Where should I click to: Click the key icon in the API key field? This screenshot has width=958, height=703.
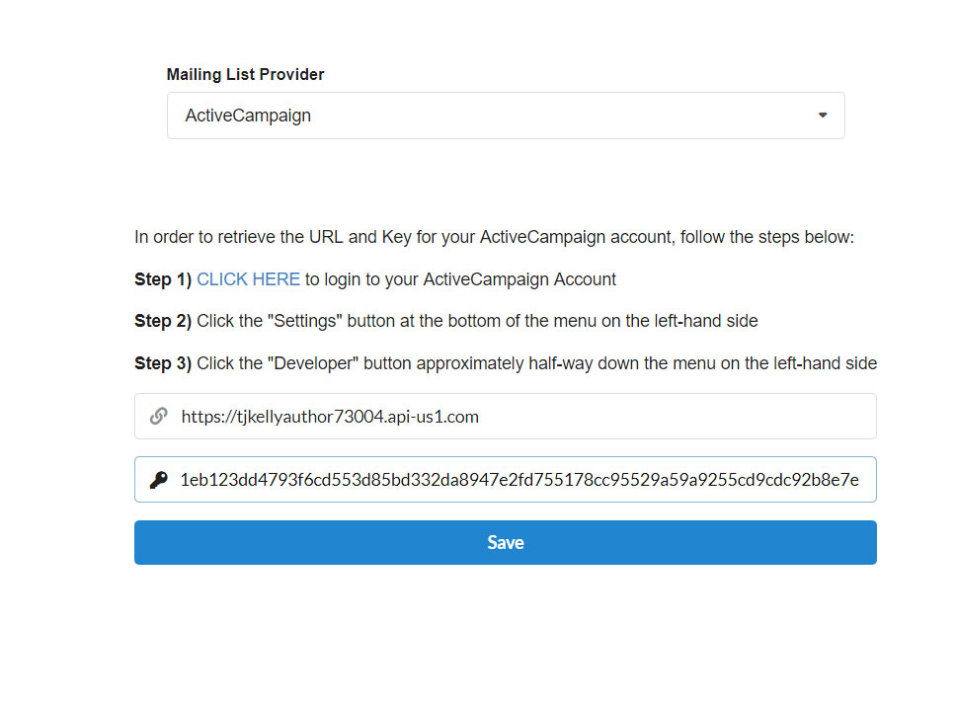pos(158,480)
